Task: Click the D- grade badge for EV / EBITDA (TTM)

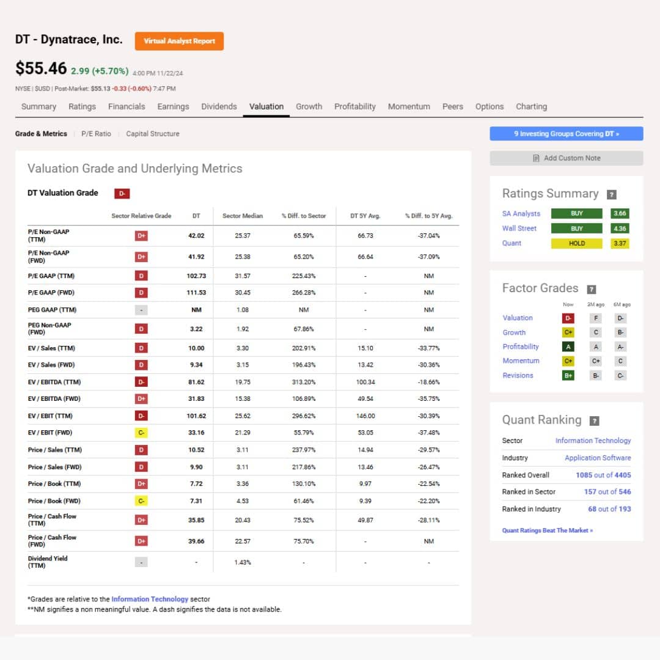Action: coord(141,382)
